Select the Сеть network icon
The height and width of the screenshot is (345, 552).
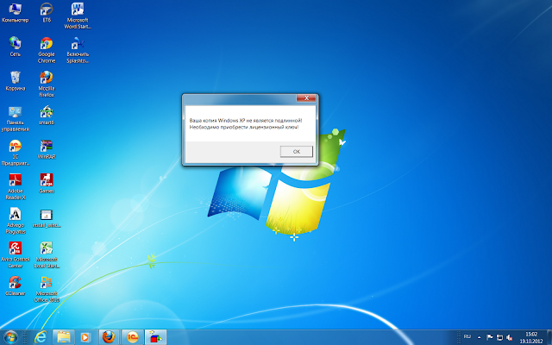(x=16, y=47)
